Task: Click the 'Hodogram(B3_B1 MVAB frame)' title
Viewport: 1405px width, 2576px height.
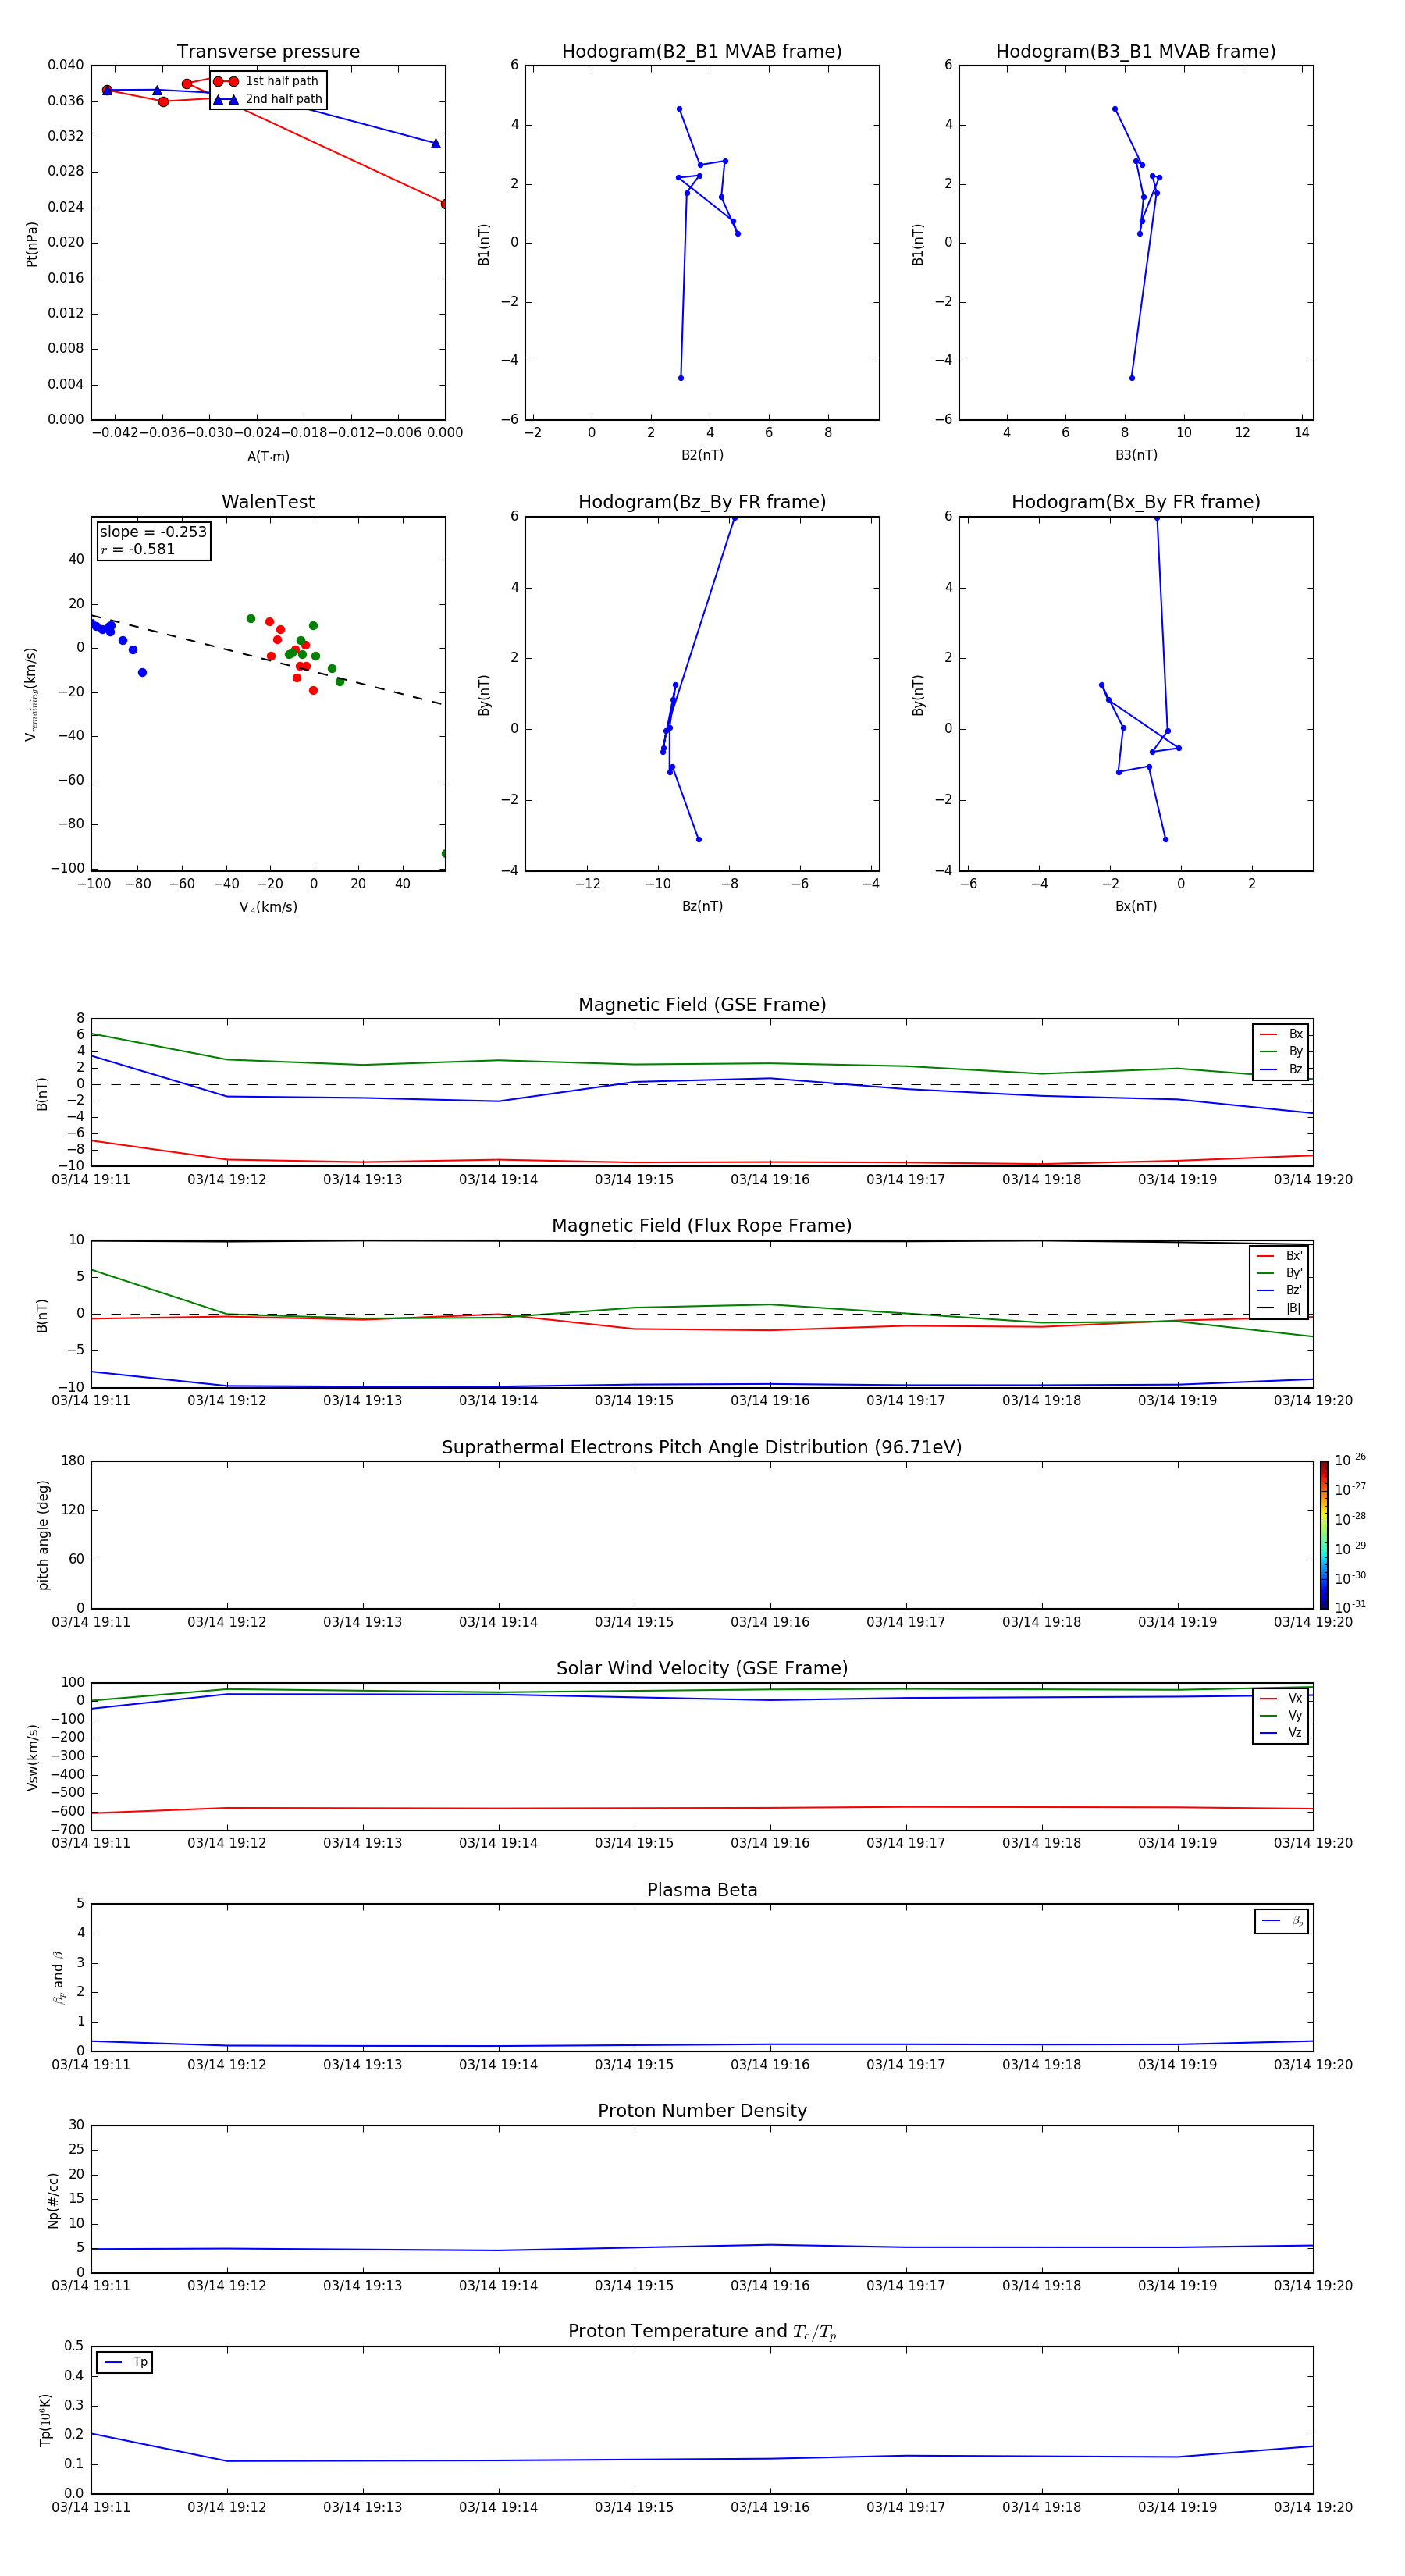Action: click(x=1136, y=52)
